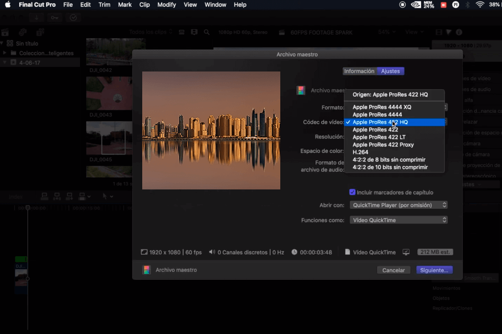Choose H.264 video codec
The height and width of the screenshot is (334, 502).
click(x=394, y=152)
